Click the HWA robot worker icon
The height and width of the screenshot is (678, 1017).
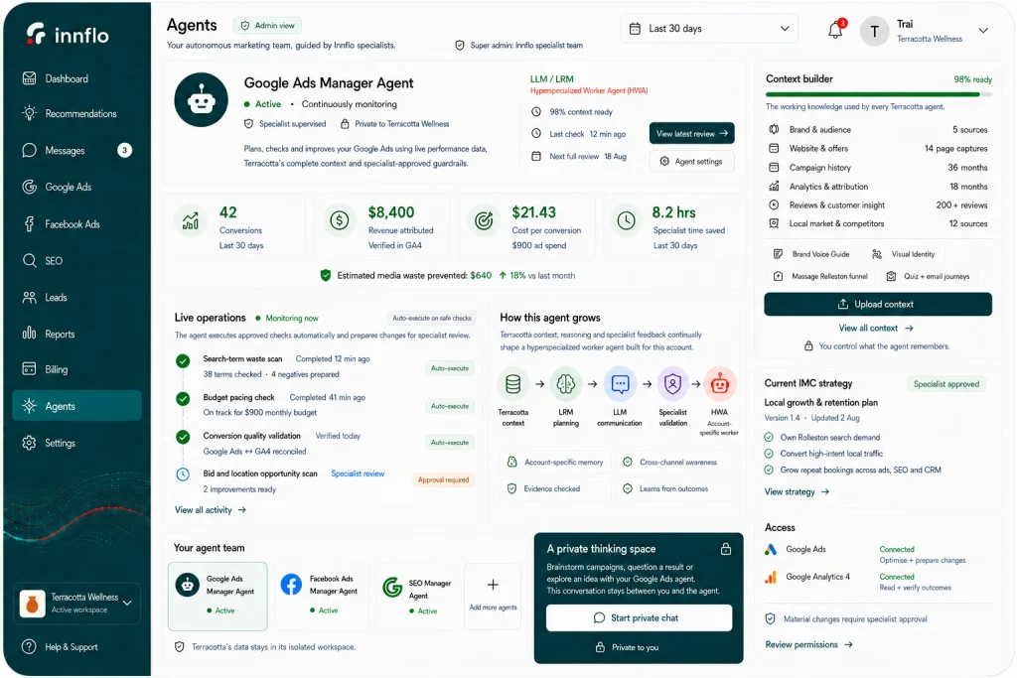click(719, 384)
